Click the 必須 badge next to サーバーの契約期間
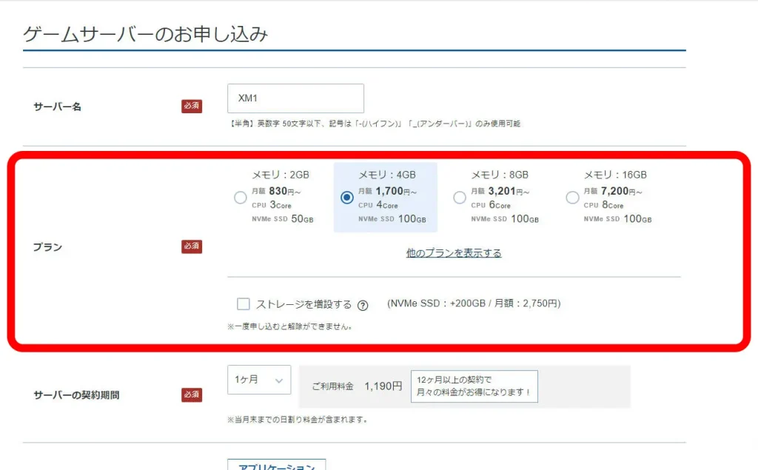Image resolution: width=758 pixels, height=470 pixels. tap(191, 395)
